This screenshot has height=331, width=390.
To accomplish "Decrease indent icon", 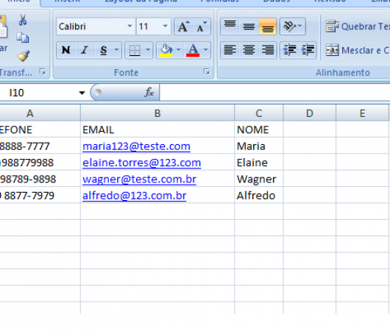I will (289, 50).
